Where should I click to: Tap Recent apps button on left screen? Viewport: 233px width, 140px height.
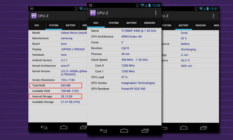pyautogui.click(x=83, y=127)
